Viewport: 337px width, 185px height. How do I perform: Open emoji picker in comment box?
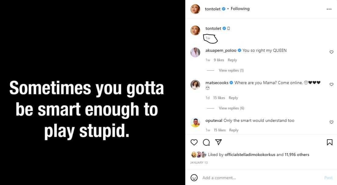click(x=194, y=178)
